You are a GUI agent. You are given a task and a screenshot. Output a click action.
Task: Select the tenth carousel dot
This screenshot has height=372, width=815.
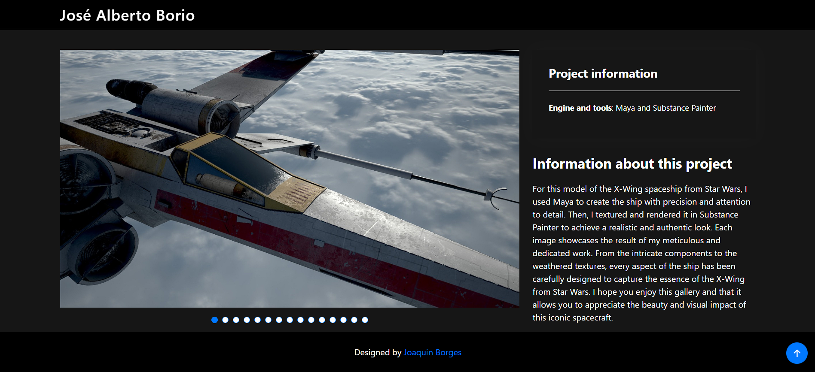(x=311, y=320)
